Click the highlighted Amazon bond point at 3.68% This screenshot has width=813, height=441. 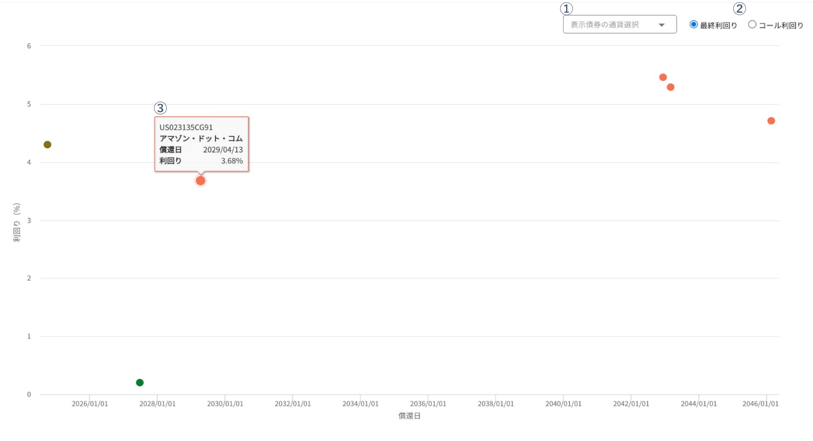[201, 180]
